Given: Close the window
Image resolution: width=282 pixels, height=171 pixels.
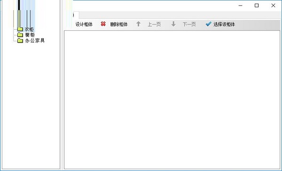Looking at the screenshot, I should [x=273, y=6].
